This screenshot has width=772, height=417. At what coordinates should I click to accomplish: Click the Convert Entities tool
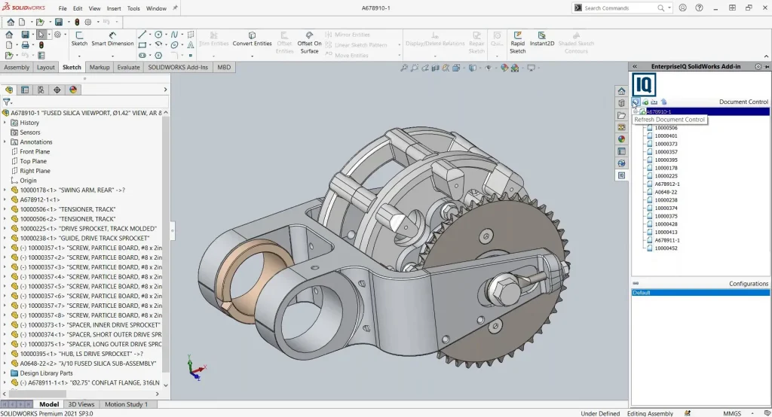(252, 39)
